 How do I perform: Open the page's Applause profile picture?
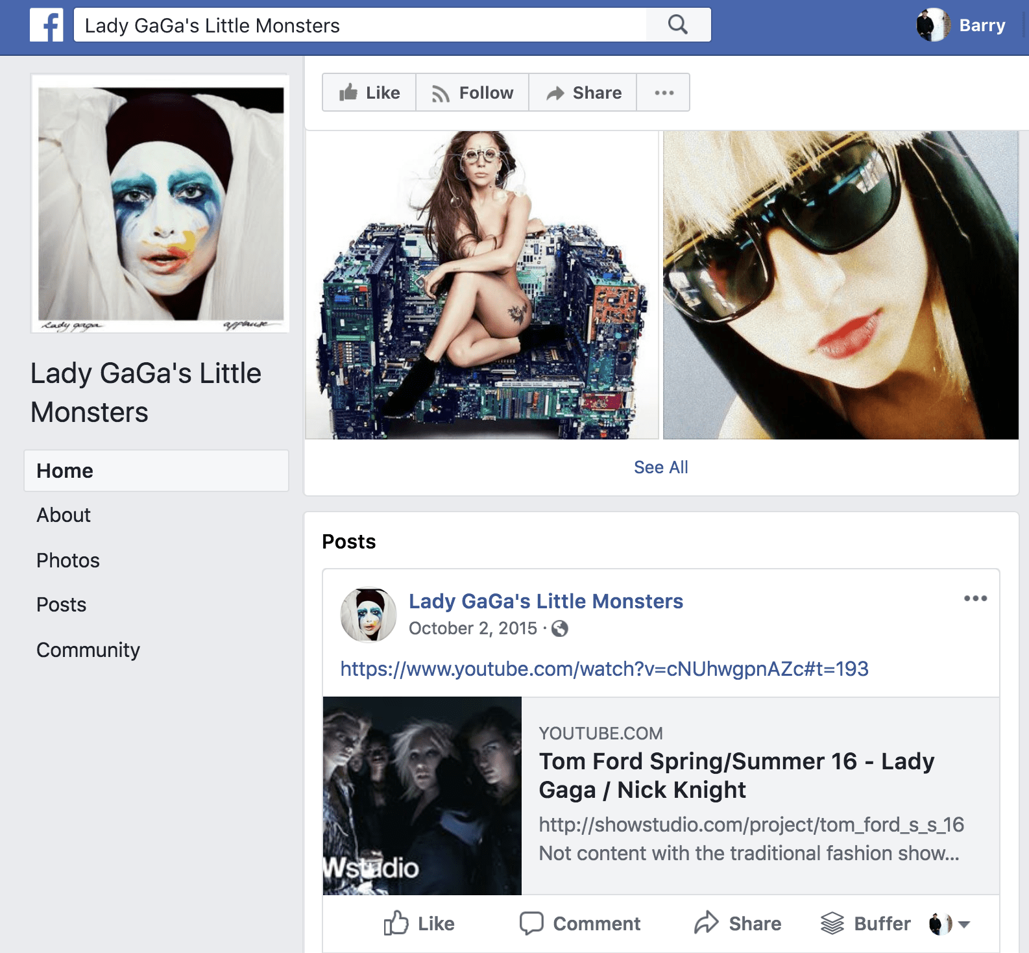(160, 204)
